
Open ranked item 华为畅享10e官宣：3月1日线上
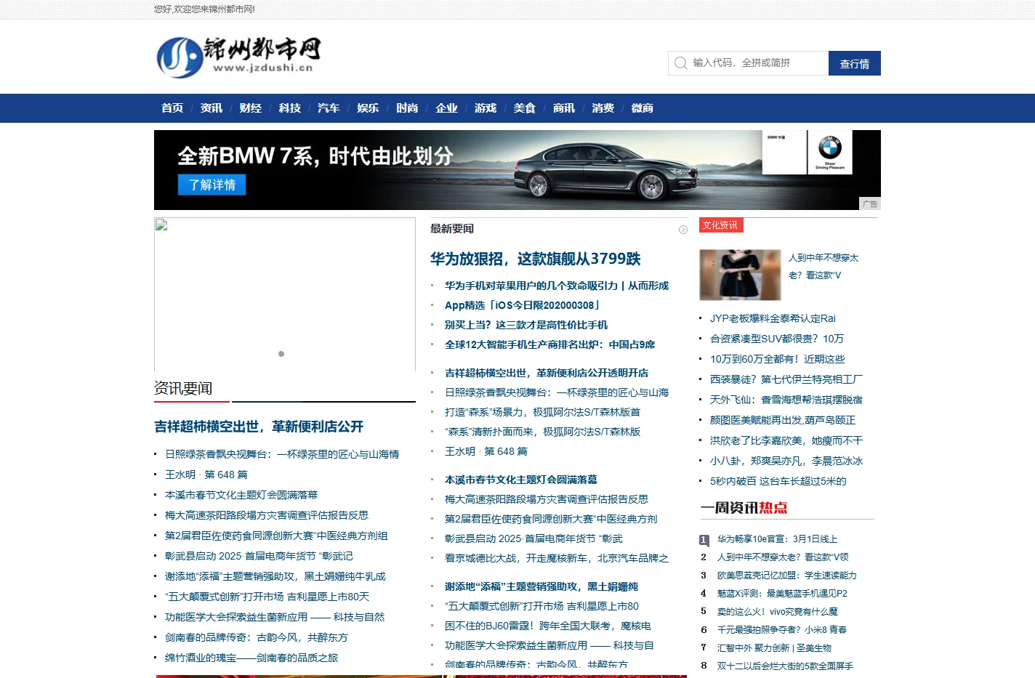click(778, 539)
